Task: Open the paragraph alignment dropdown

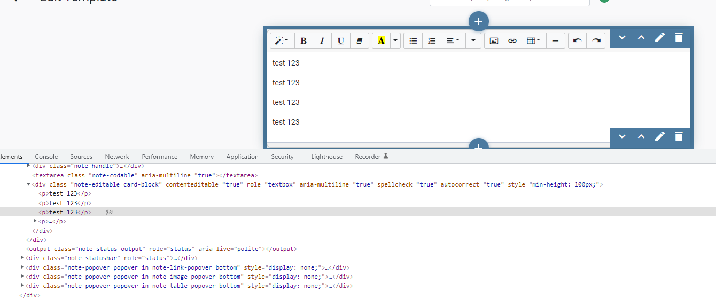Action: pyautogui.click(x=453, y=40)
